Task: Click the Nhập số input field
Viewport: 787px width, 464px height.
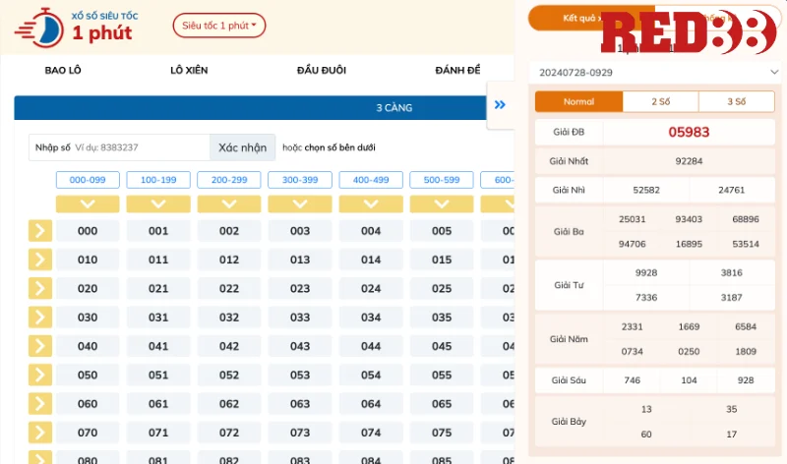Action: pos(141,147)
